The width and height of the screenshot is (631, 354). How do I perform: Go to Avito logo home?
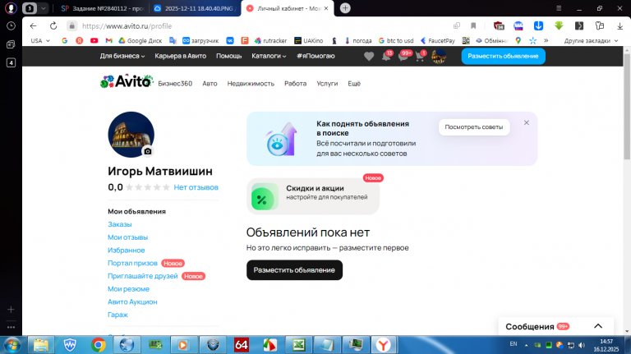tap(127, 81)
